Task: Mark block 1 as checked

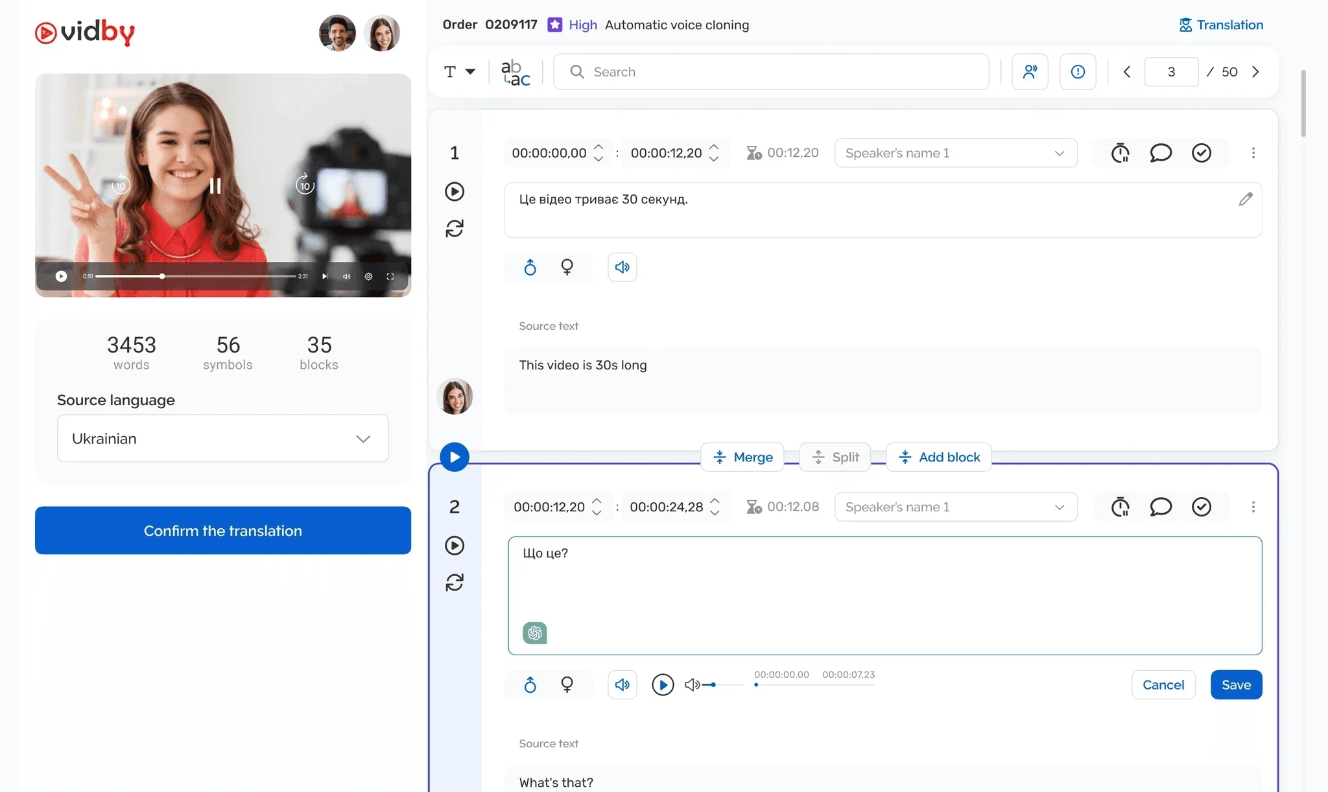Action: [x=1202, y=153]
